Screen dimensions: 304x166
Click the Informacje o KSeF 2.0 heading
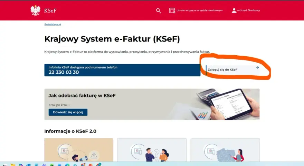pyautogui.click(x=70, y=131)
